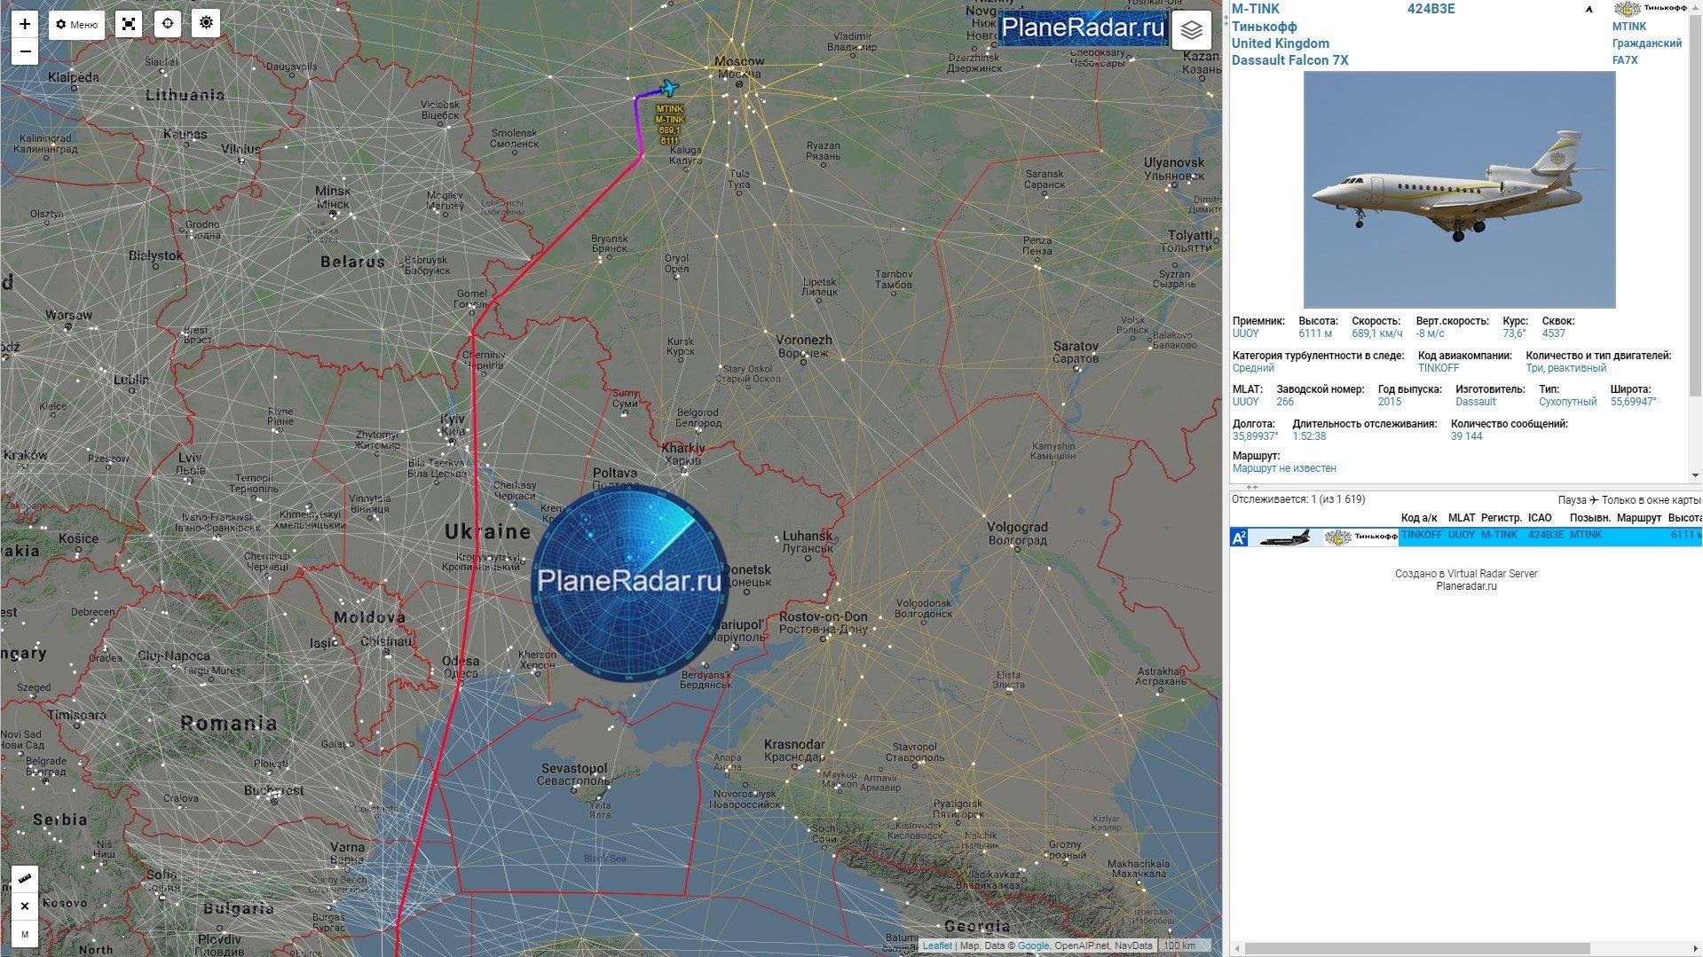The height and width of the screenshot is (957, 1703).
Task: Sort list by Регистр. column header
Action: tap(1501, 518)
